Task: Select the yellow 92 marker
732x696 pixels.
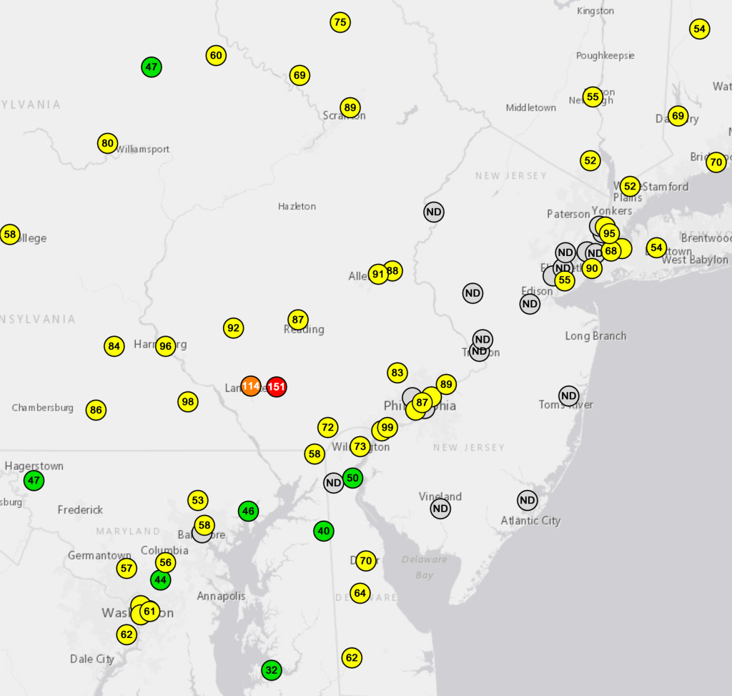Action: click(233, 328)
